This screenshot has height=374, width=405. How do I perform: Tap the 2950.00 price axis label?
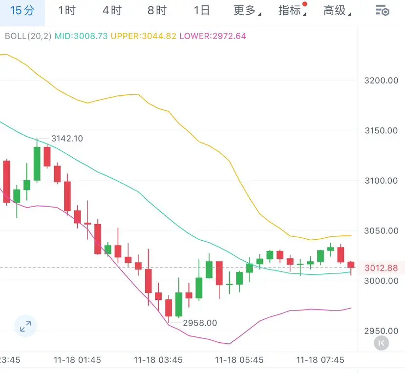click(x=381, y=331)
